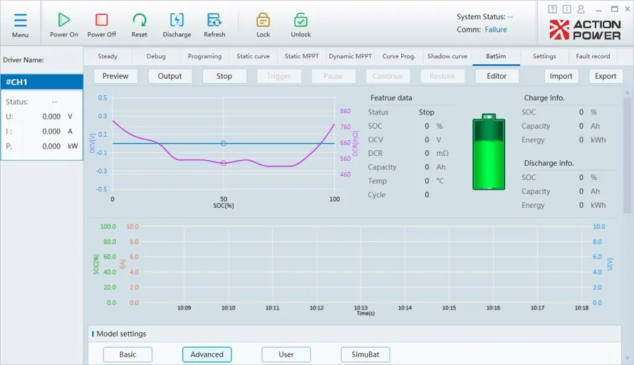This screenshot has height=365, width=634.
Task: Open the help question mark icon
Action: (552, 9)
